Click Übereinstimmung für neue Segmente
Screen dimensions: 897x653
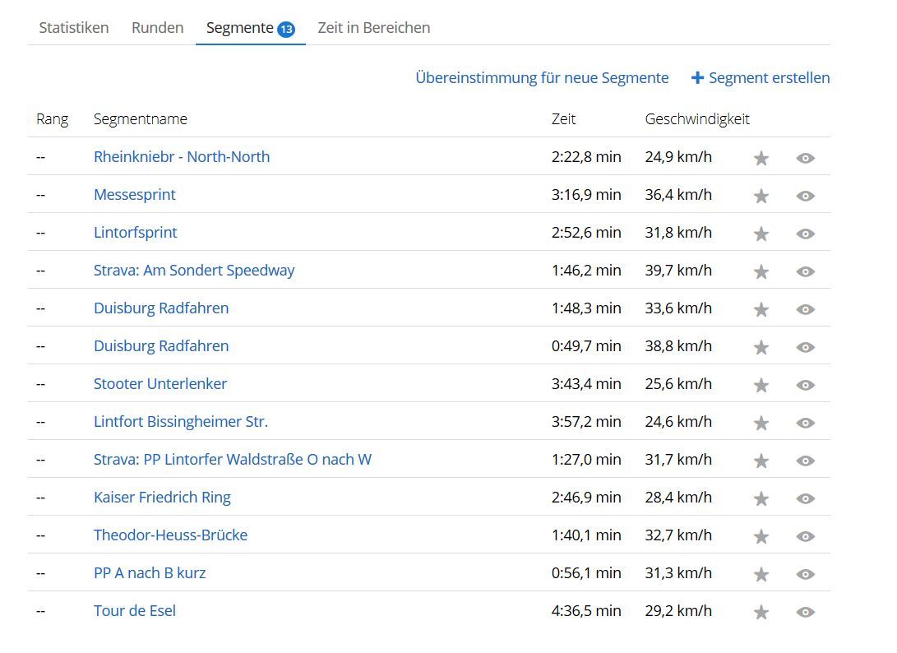pyautogui.click(x=542, y=78)
